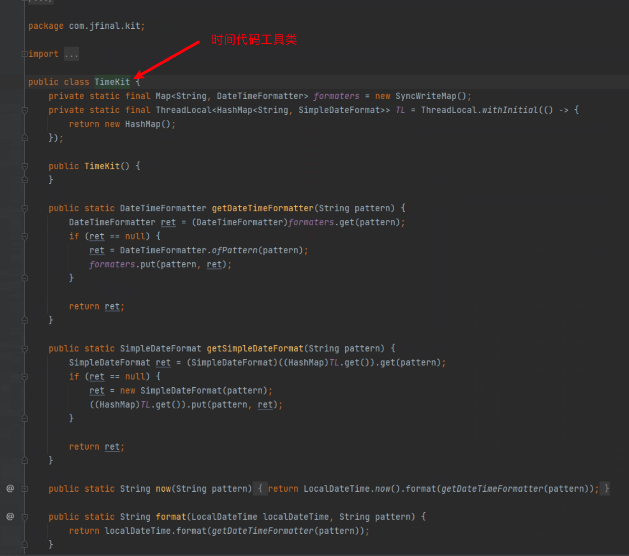The width and height of the screenshot is (629, 556).
Task: Click TL in the SimpleDateFormat ret assignment line
Action: (x=334, y=363)
